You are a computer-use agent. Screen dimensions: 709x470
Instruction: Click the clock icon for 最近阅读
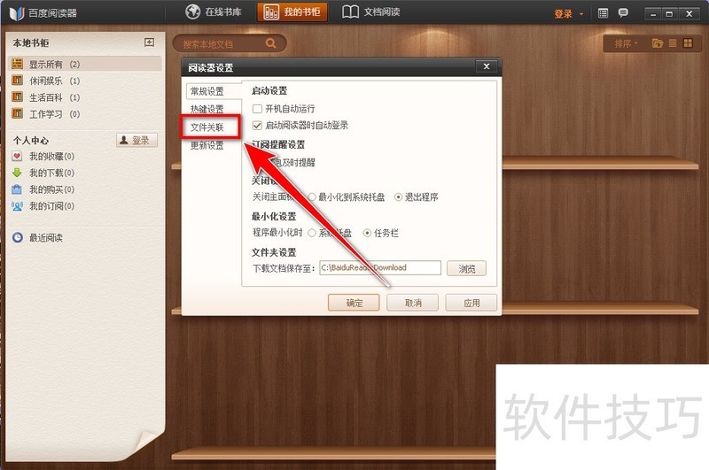pos(17,237)
